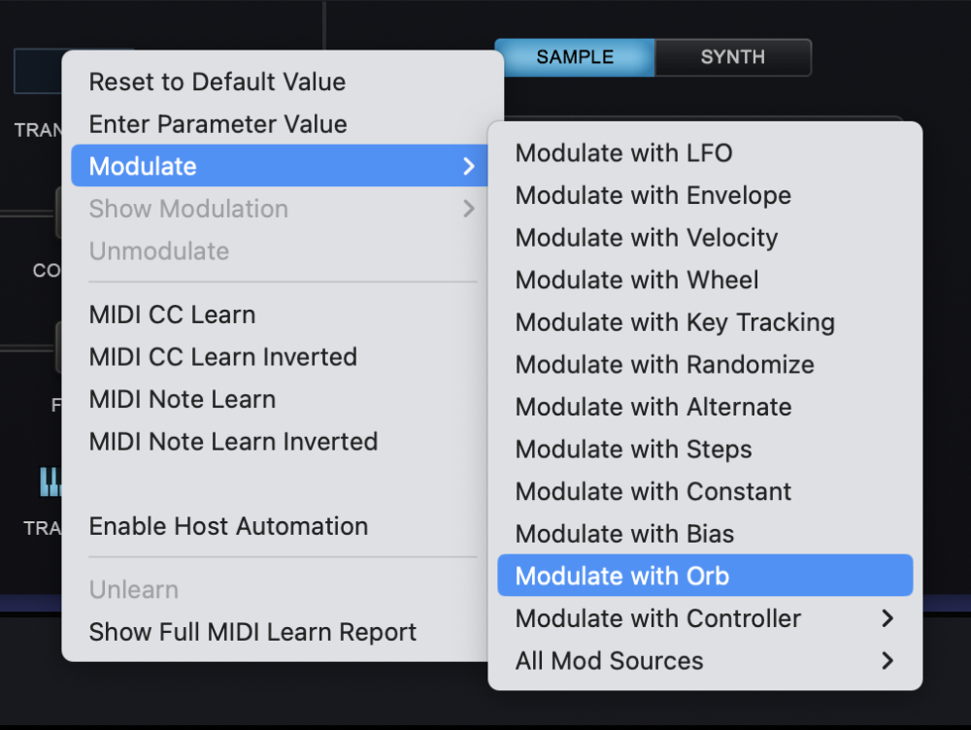
Task: Enable Host Automation
Action: tap(228, 526)
